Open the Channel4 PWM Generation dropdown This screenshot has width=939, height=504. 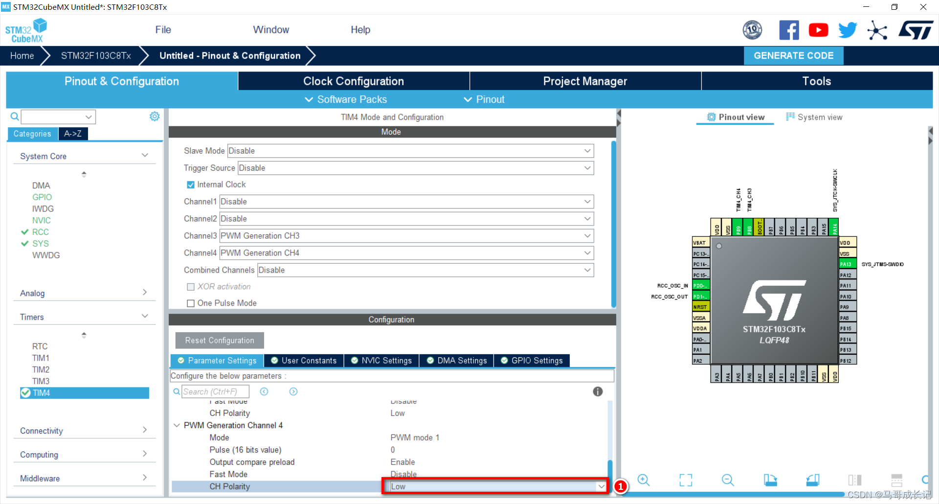tap(406, 253)
